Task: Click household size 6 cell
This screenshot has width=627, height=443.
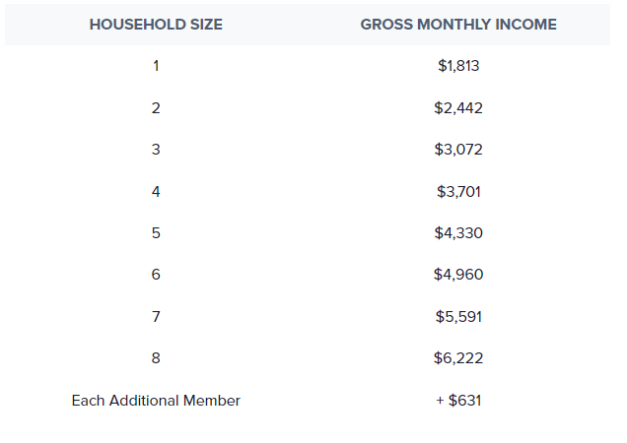Action: (156, 275)
